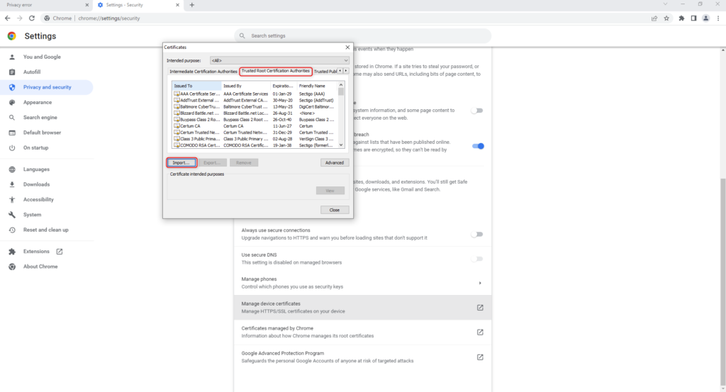Viewport: 726px width, 392px height.
Task: Select the Settings - Security browser tab
Action: pos(139,5)
